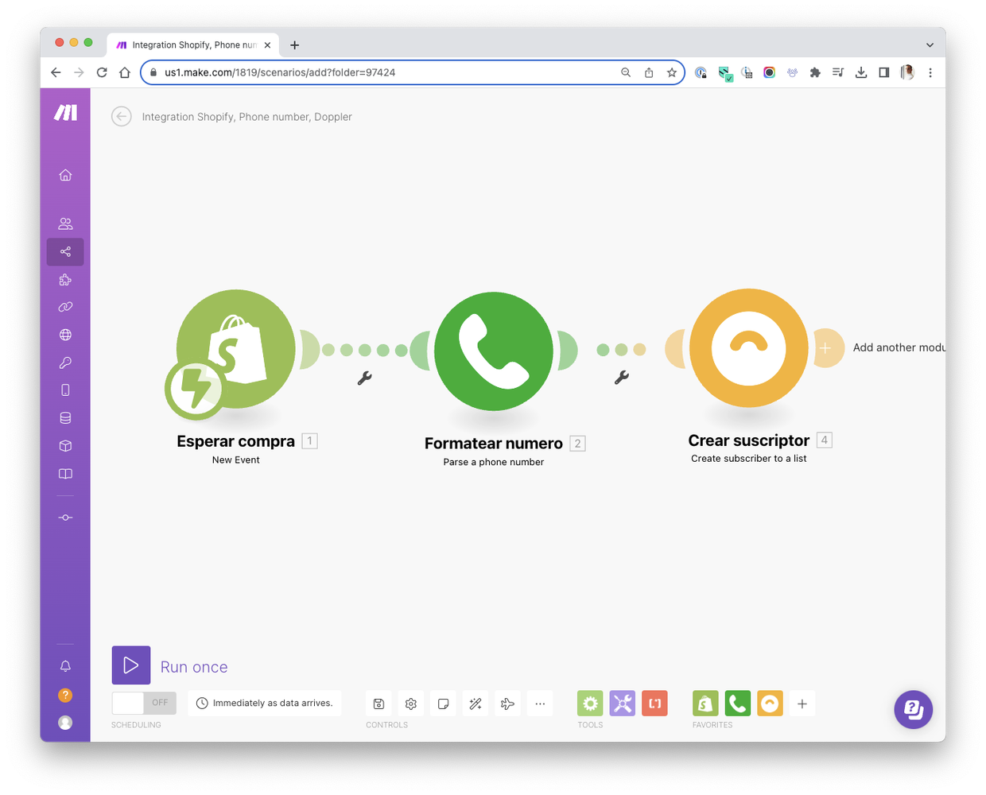The image size is (986, 795).
Task: Rename scenario title "Integration Shopify, Phone number, Doppler"
Action: click(246, 117)
